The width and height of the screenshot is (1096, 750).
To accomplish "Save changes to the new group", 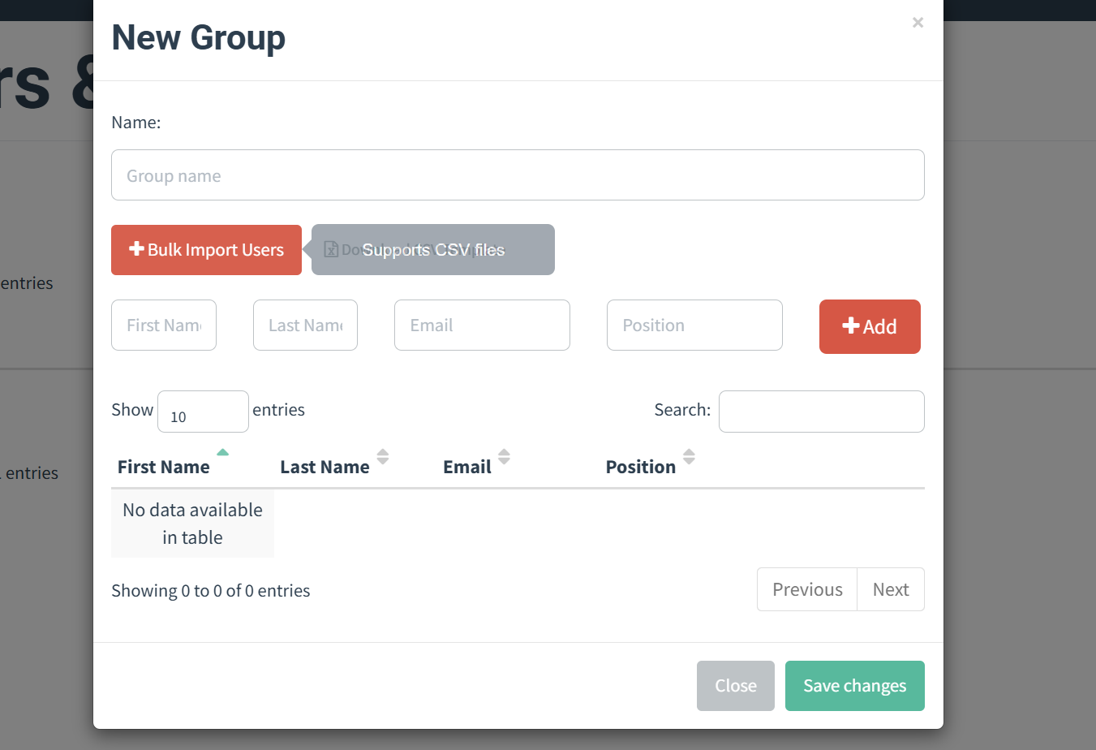I will [854, 686].
